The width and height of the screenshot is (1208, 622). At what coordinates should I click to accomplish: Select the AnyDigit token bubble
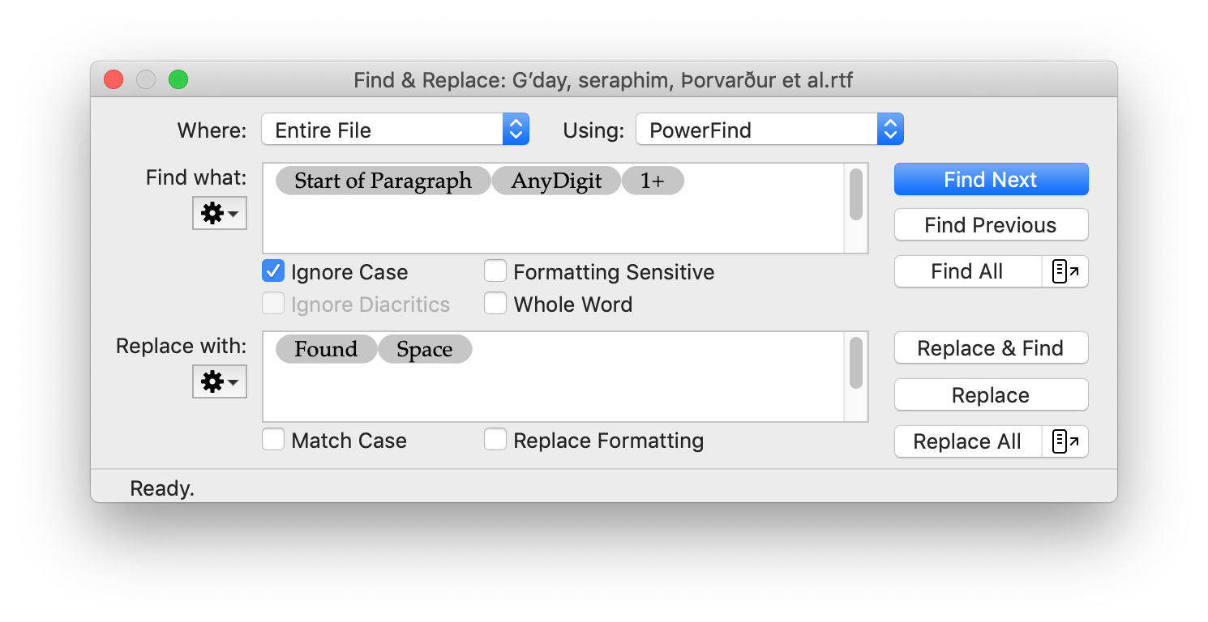point(556,181)
